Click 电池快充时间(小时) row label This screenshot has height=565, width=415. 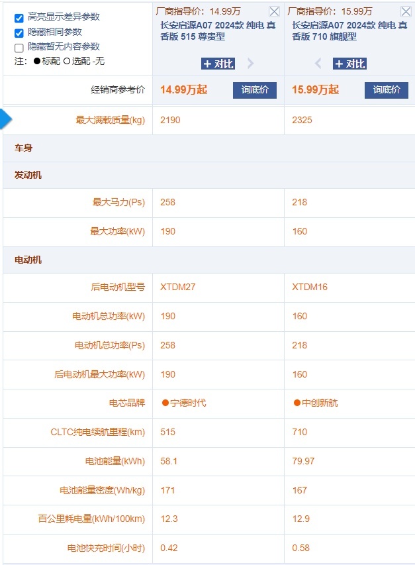coord(106,548)
